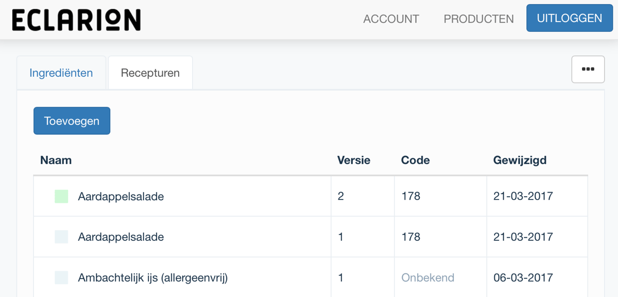
Task: Sort by the Gewijzigd column header
Action: tap(520, 160)
